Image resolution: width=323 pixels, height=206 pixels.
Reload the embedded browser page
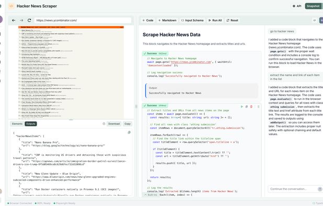pyautogui.click(x=29, y=20)
